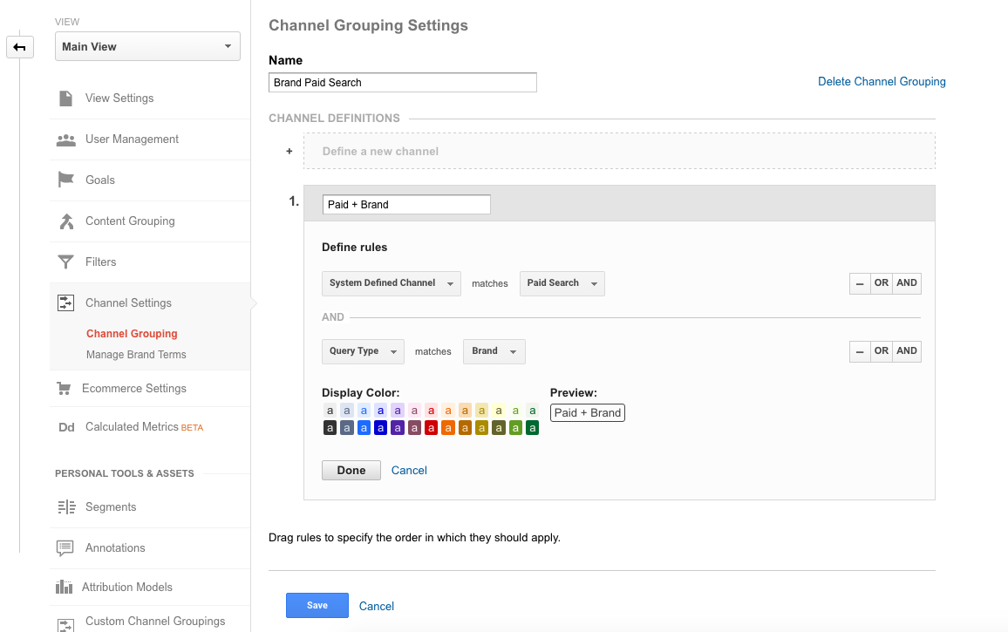Image resolution: width=1008 pixels, height=632 pixels.
Task: Click the Ecommerce Settings cart icon
Action: click(64, 389)
